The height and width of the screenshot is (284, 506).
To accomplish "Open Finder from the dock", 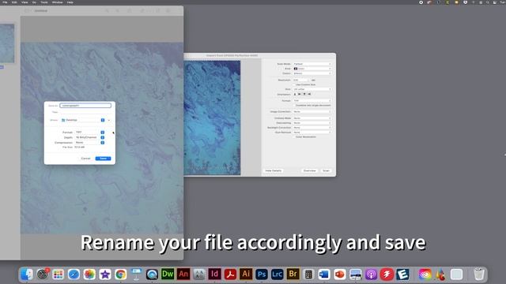I will (27, 275).
